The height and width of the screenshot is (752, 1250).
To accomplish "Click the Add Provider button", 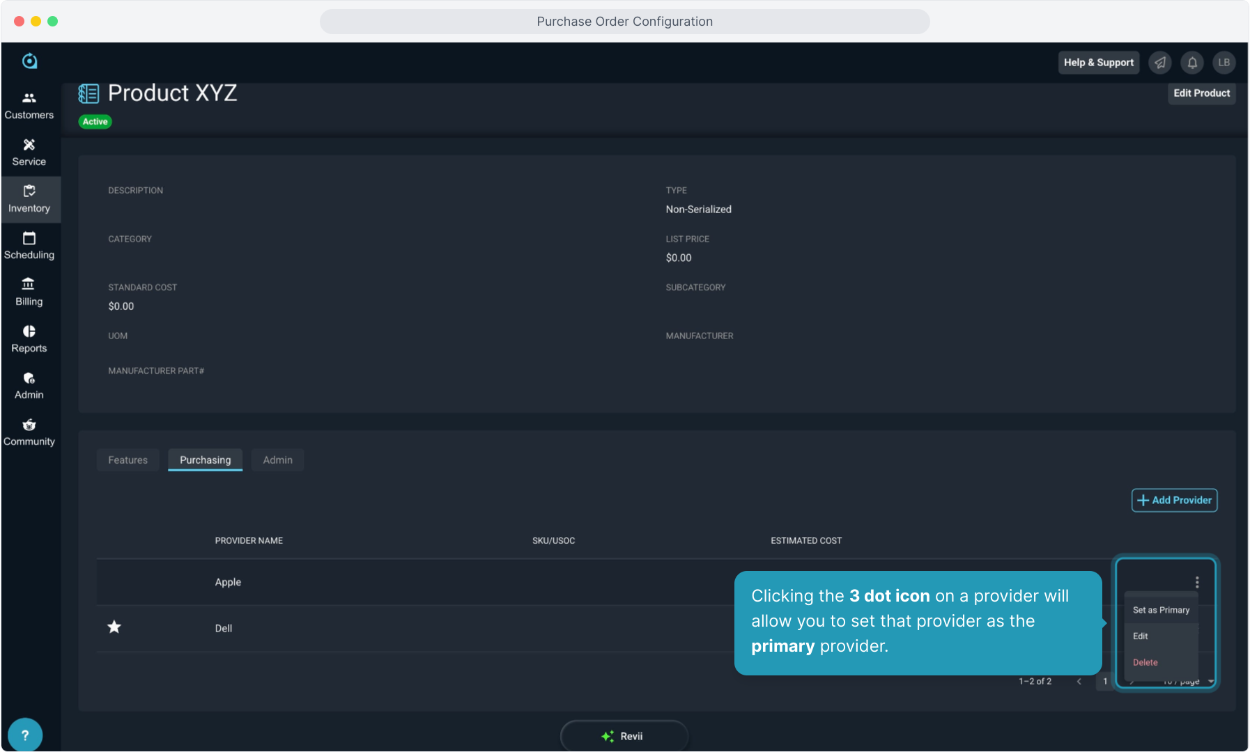I will (x=1174, y=500).
